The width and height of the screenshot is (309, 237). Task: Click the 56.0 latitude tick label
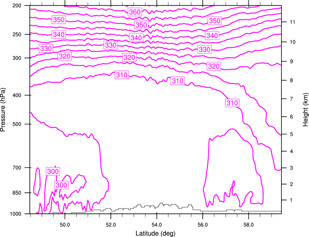coord(202,225)
